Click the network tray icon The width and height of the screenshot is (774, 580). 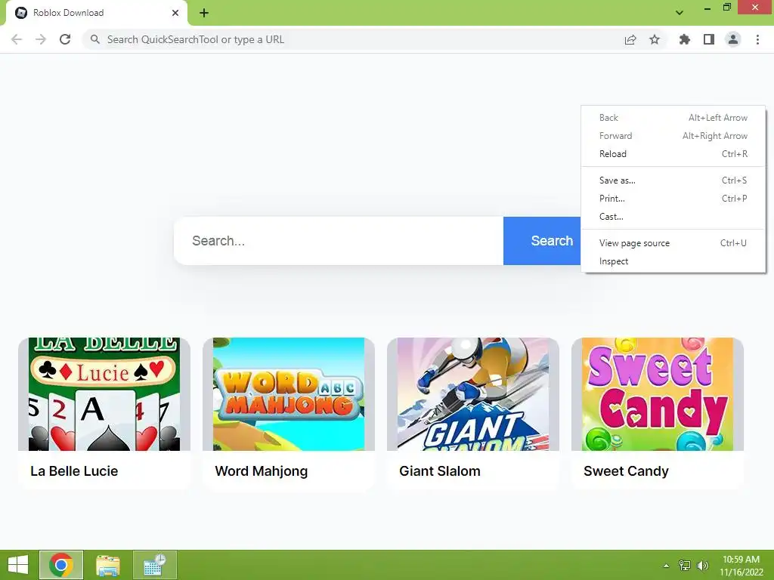pyautogui.click(x=685, y=565)
